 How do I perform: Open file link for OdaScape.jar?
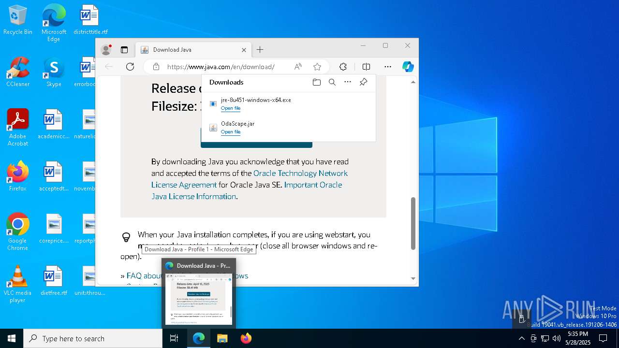click(231, 132)
